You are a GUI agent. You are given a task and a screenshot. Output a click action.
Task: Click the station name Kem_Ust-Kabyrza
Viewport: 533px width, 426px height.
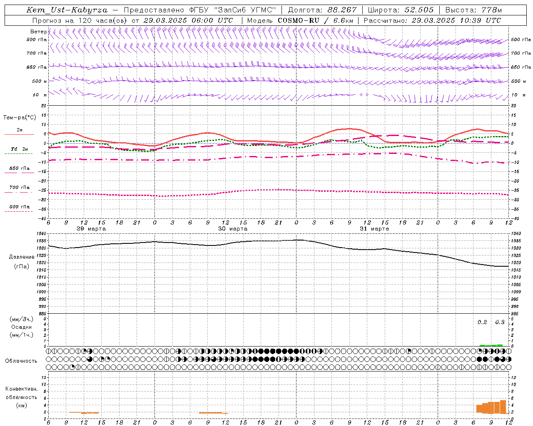67,10
